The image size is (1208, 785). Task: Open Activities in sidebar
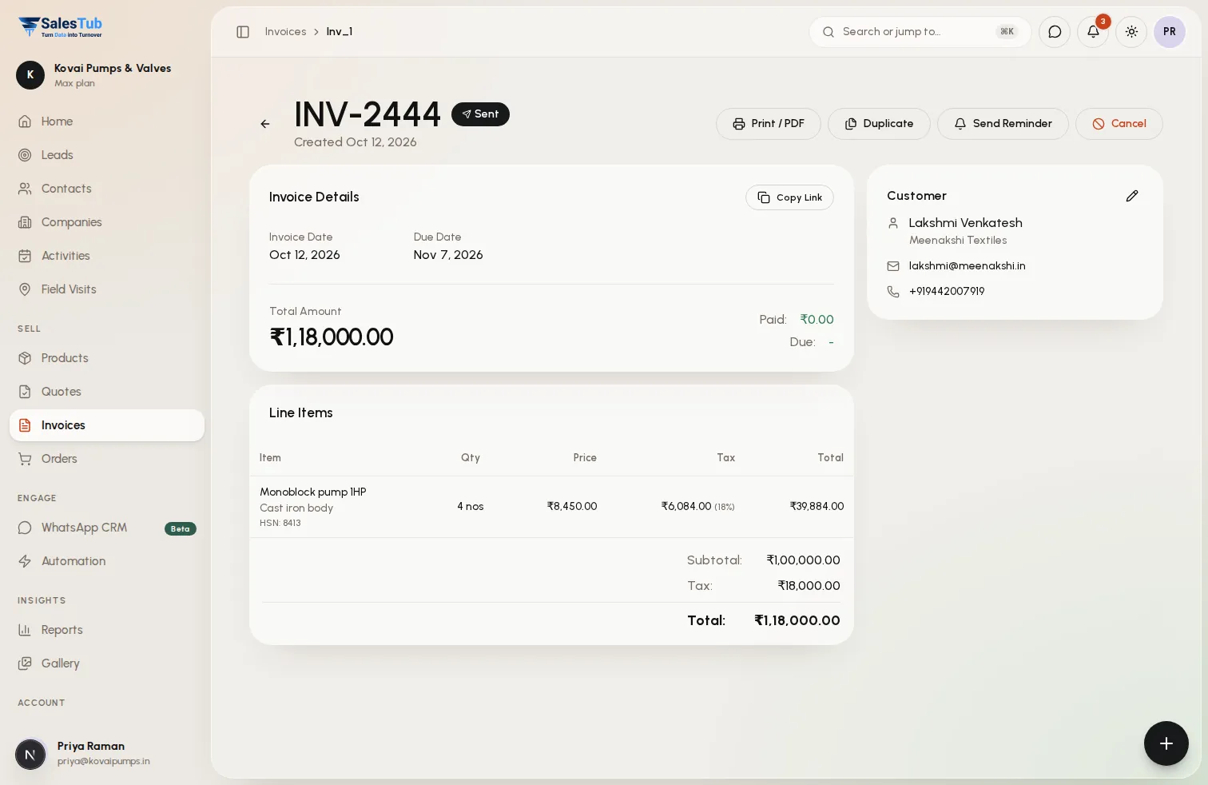107,256
